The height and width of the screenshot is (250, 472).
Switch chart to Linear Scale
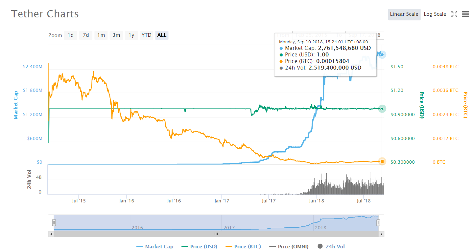pos(404,14)
